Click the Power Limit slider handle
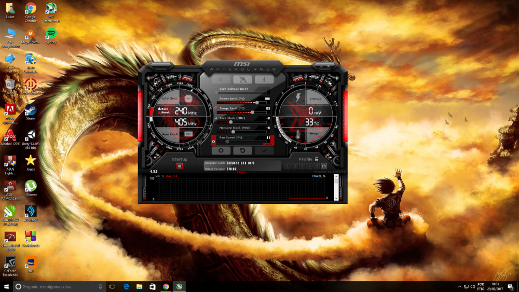This screenshot has width=519, height=292. coord(257,102)
